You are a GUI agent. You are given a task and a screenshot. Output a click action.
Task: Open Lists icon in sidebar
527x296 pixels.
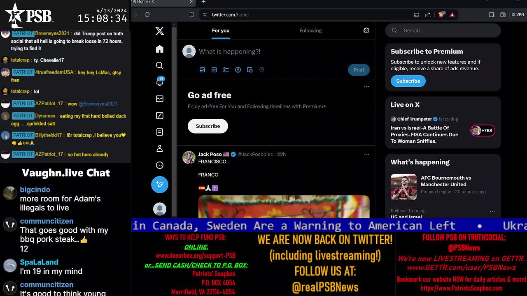point(160,132)
